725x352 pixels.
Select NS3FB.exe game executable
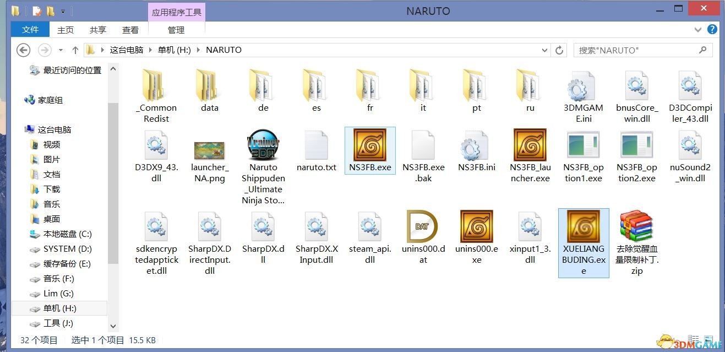click(370, 150)
